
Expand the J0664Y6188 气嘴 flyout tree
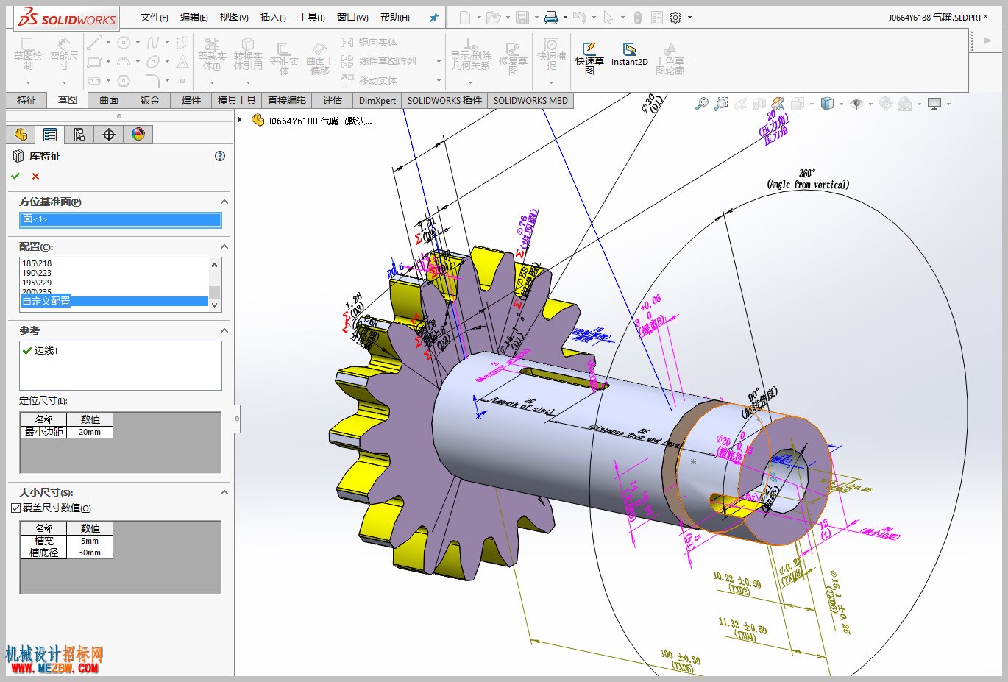(241, 120)
